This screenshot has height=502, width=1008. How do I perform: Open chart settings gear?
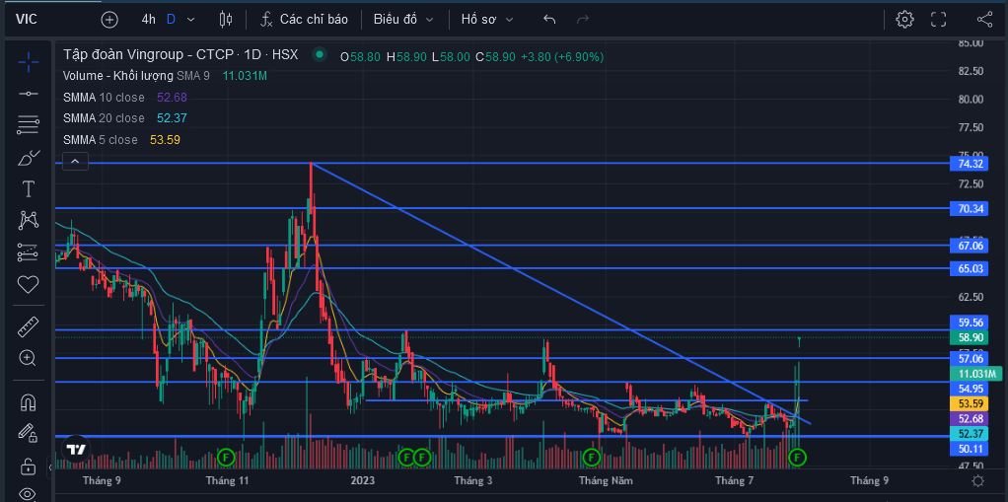905,20
